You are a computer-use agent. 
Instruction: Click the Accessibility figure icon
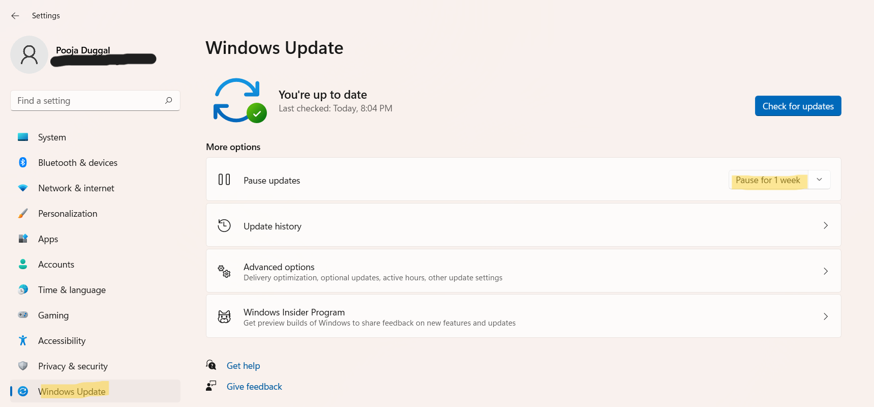[x=23, y=340]
